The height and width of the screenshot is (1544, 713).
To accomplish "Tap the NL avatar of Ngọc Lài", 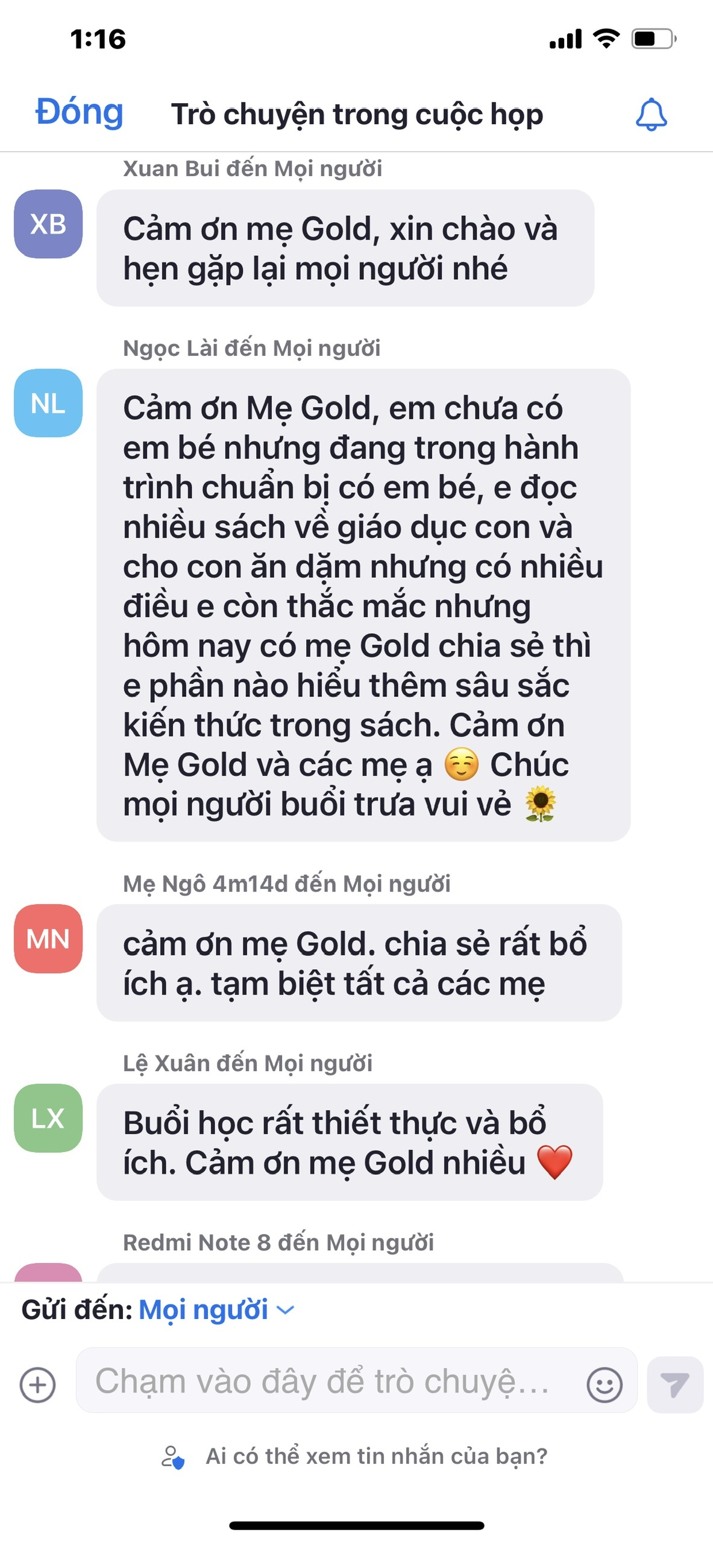I will (x=48, y=403).
